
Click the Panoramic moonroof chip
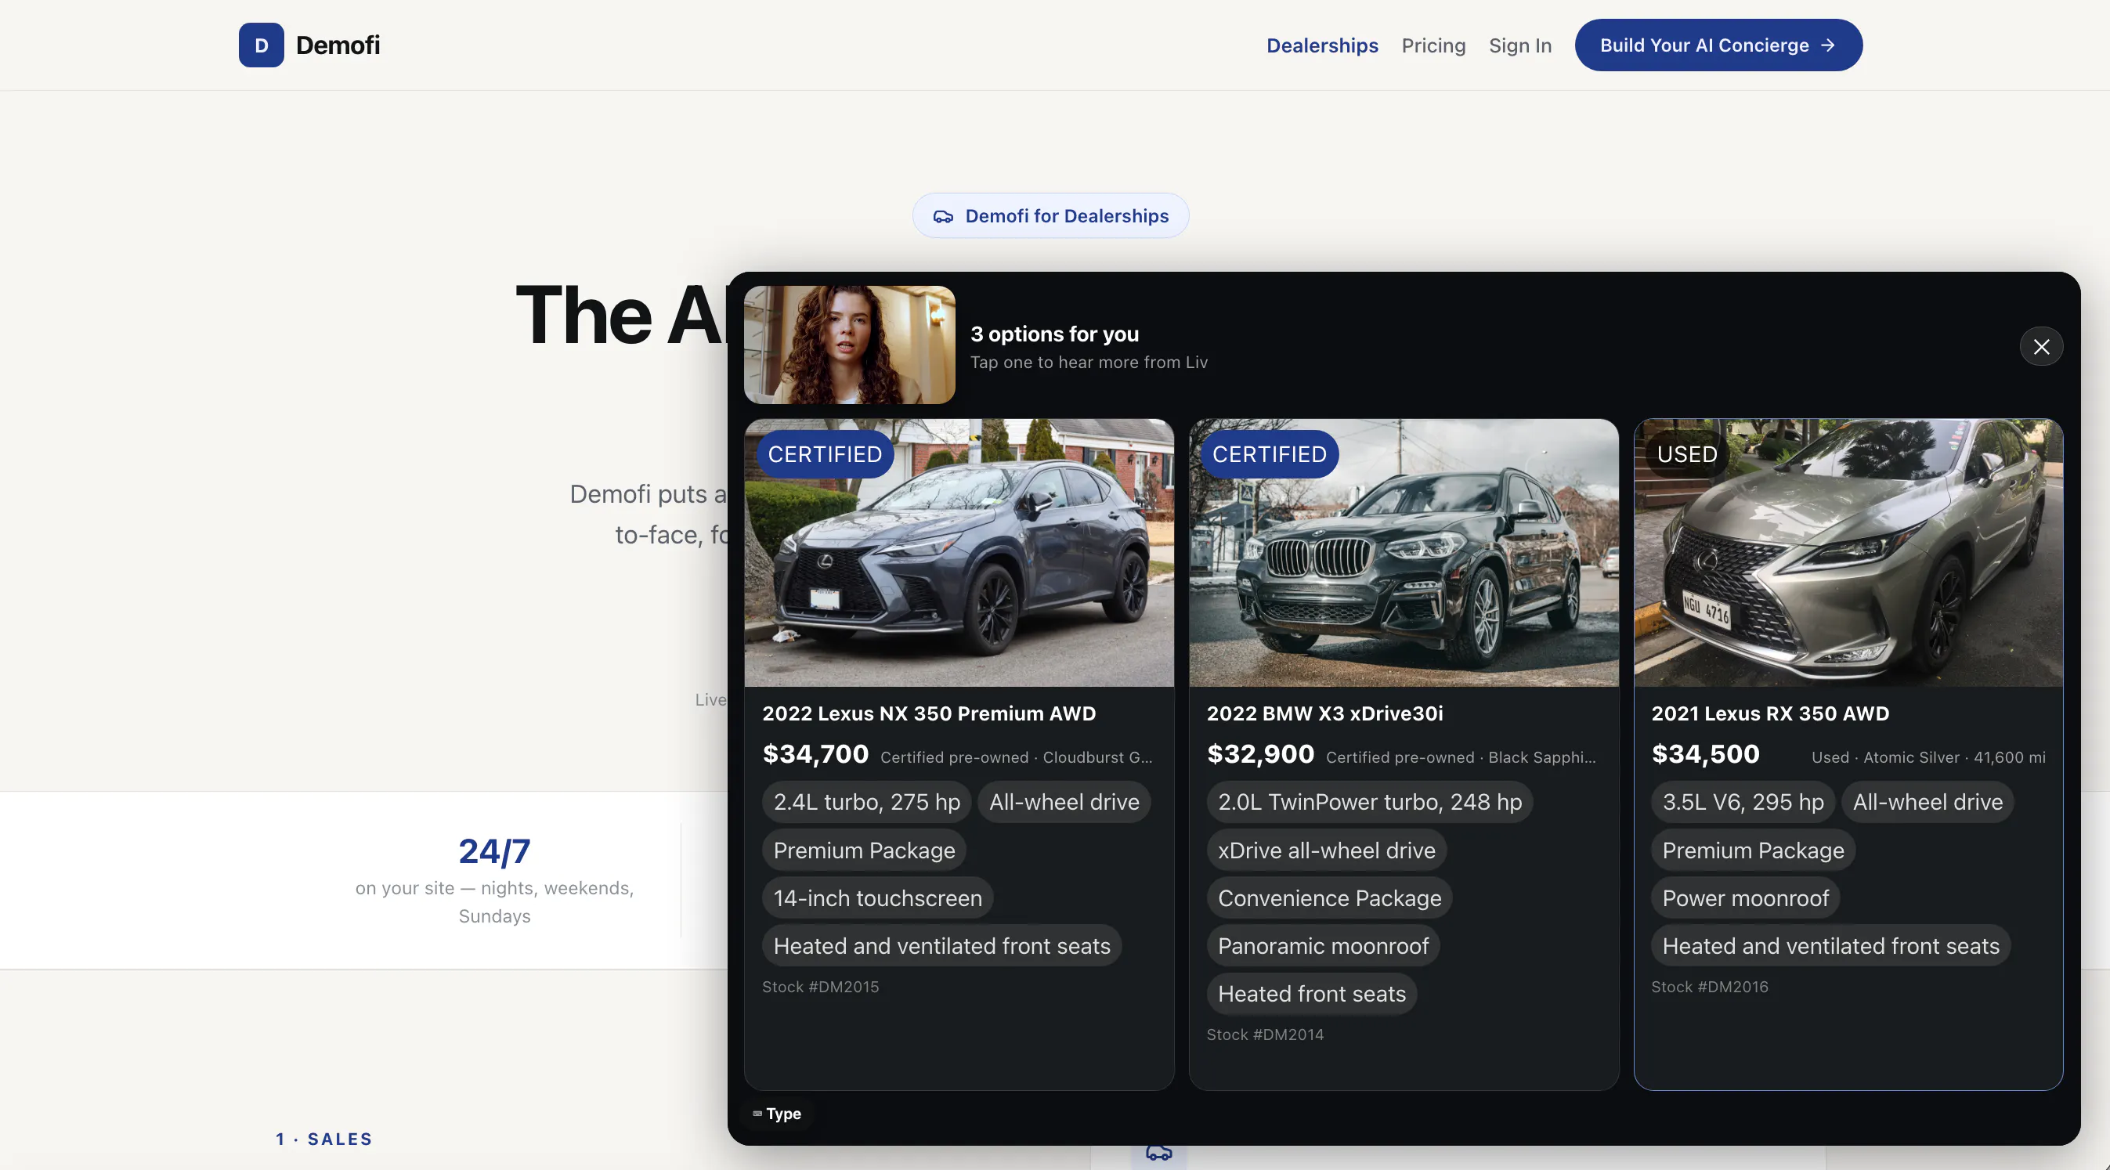click(1323, 946)
